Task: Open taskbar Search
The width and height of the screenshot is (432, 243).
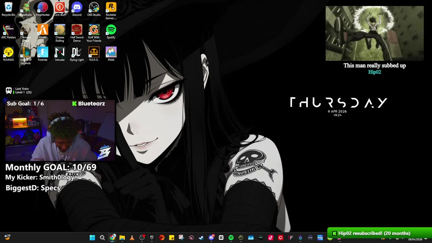Action: (x=102, y=238)
